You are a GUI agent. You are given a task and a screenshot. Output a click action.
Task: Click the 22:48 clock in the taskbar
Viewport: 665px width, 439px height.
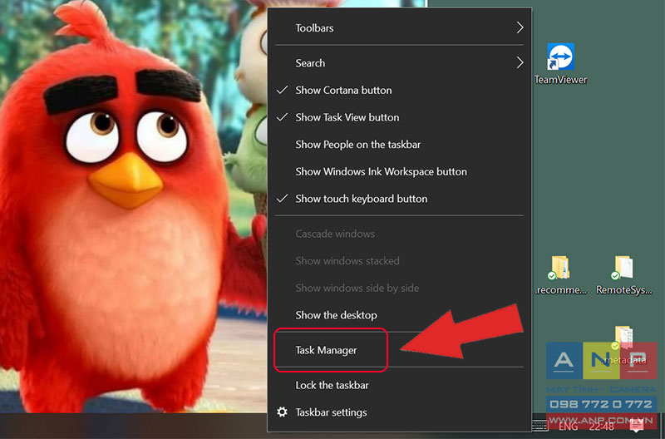click(601, 426)
